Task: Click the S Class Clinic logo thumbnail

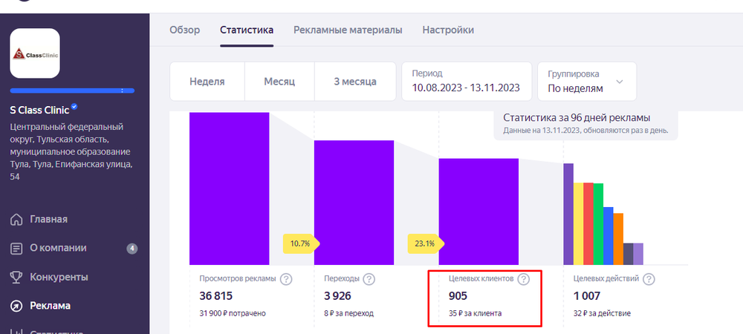Action: click(x=35, y=53)
